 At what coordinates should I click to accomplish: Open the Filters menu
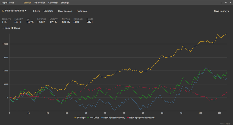point(36,11)
